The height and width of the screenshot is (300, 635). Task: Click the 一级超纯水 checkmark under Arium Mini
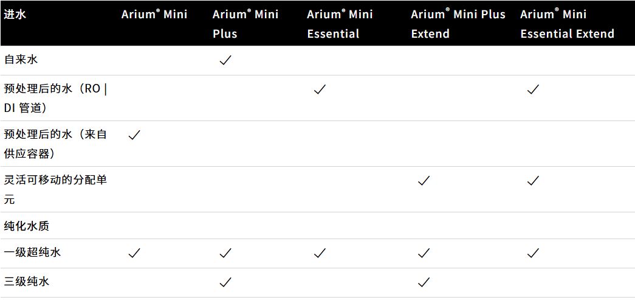[x=134, y=253]
